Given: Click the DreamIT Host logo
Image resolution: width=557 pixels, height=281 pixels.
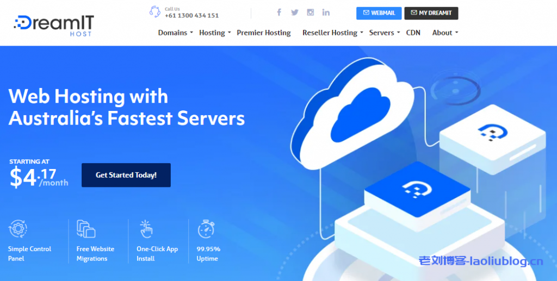Looking at the screenshot, I should pyautogui.click(x=54, y=26).
